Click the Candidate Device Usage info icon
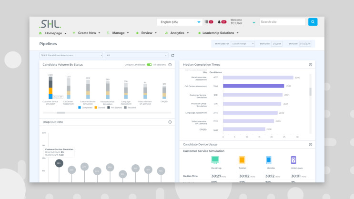Viewport: 354px width, 199px height. tap(310, 144)
